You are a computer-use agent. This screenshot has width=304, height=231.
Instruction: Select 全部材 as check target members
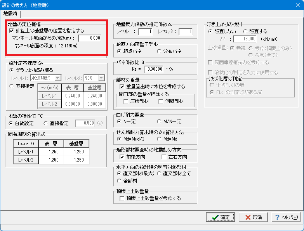click(120, 181)
